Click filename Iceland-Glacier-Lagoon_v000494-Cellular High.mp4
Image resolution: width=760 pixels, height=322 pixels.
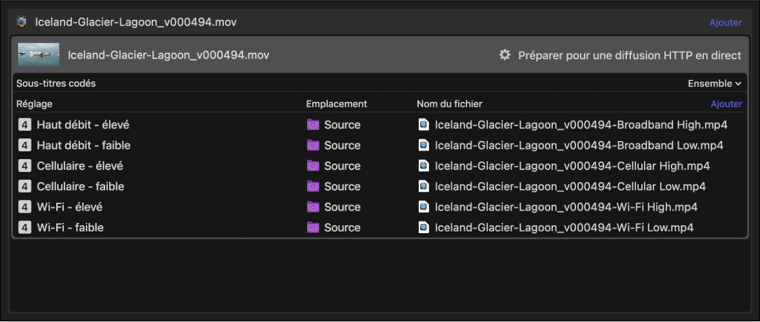(x=572, y=166)
